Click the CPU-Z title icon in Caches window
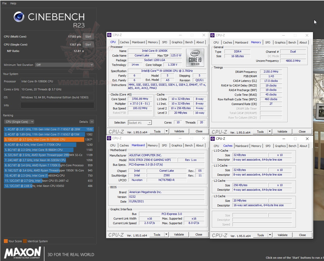Viewport: 324px width, 261px height. tap(213, 139)
